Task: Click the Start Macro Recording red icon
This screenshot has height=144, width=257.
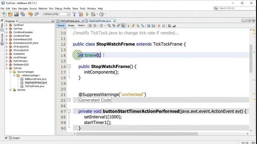Action: (x=159, y=26)
